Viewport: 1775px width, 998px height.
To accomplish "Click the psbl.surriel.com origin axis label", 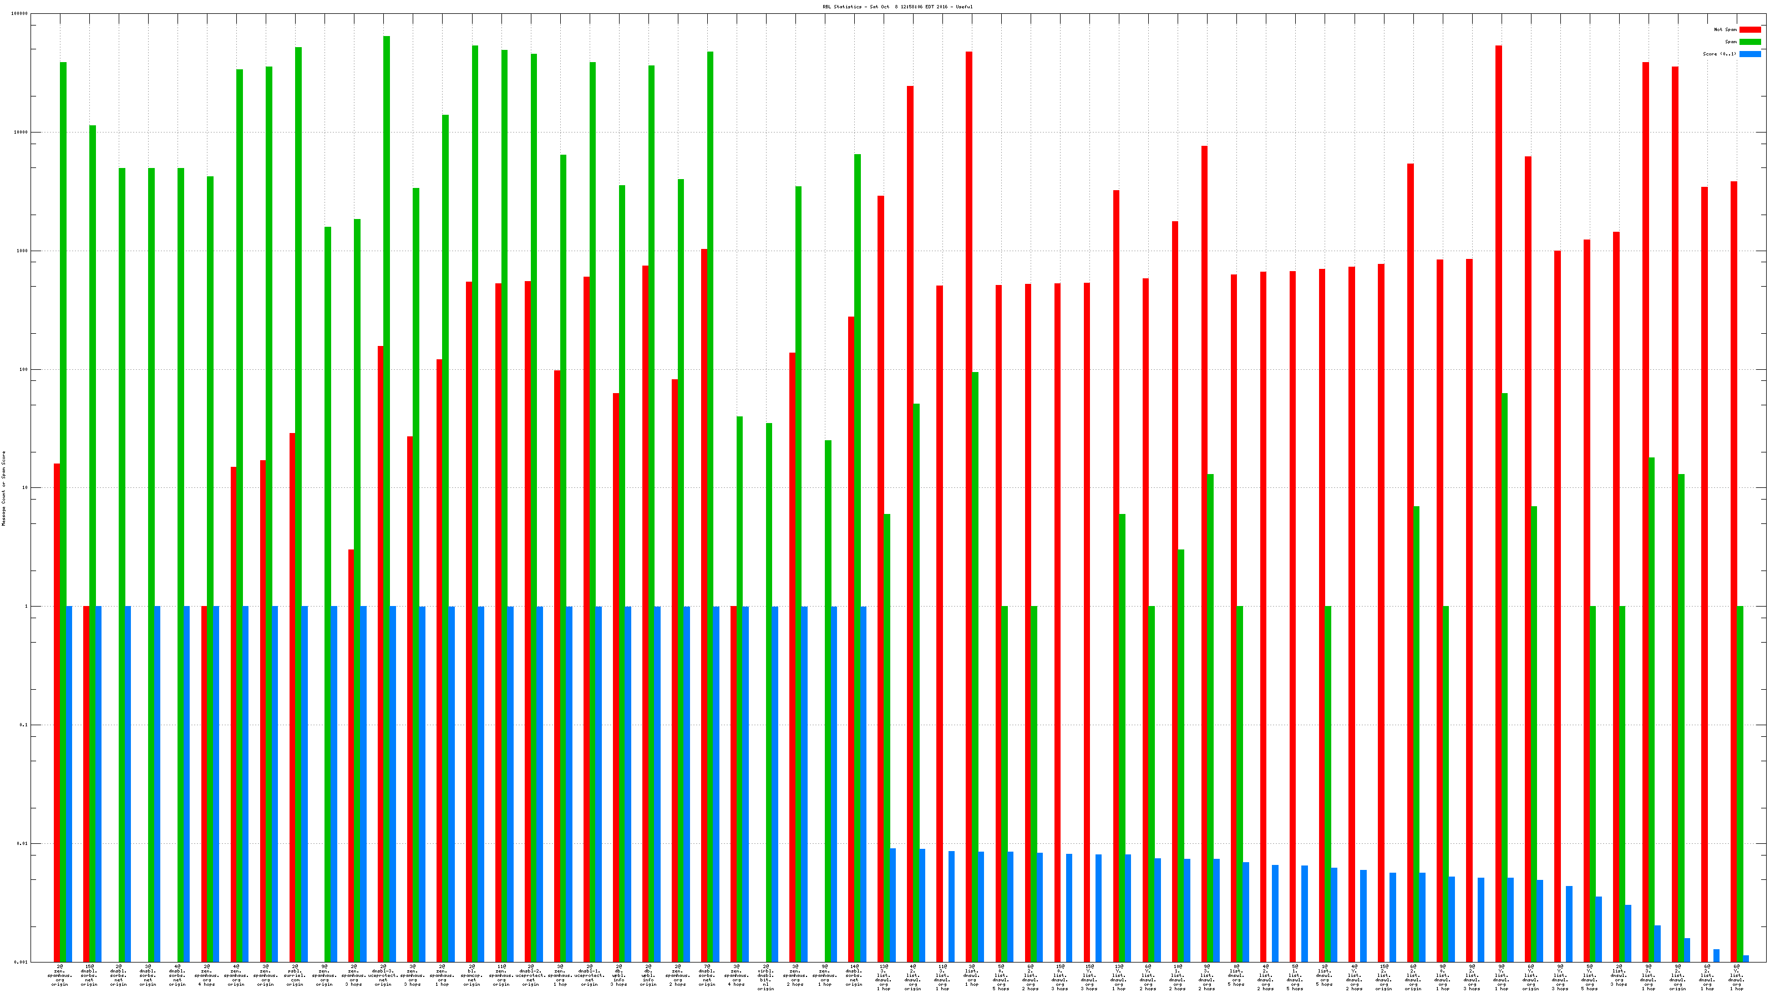I will [x=295, y=975].
